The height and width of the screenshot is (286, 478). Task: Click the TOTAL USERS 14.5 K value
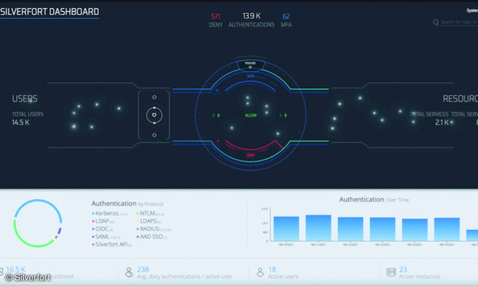(x=21, y=122)
